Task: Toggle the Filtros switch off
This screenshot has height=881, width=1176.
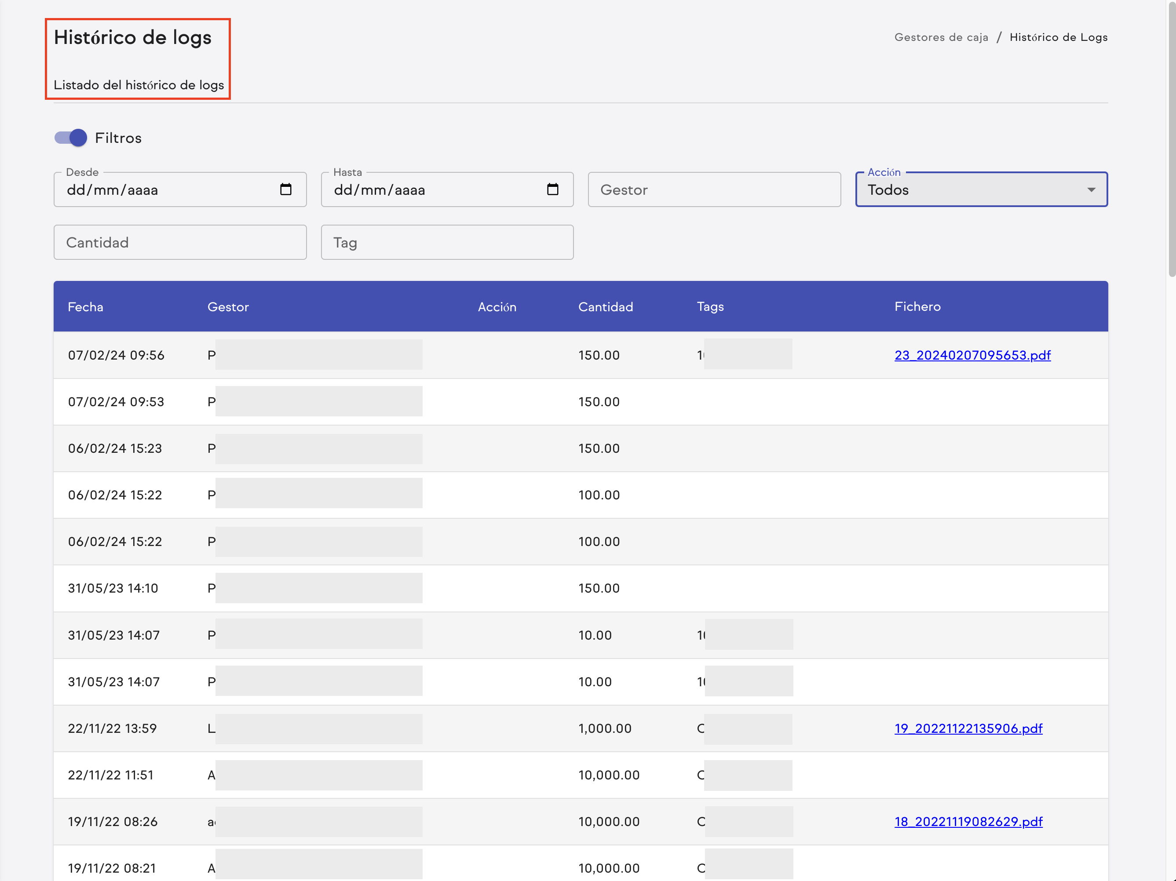Action: (x=71, y=138)
